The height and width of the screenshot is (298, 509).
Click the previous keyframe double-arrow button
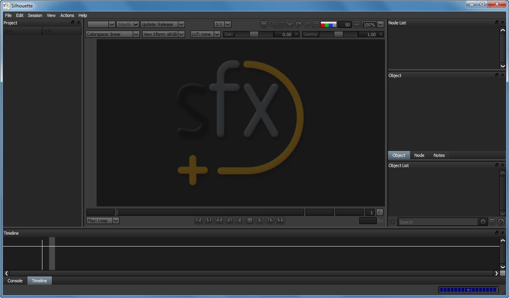pos(219,221)
